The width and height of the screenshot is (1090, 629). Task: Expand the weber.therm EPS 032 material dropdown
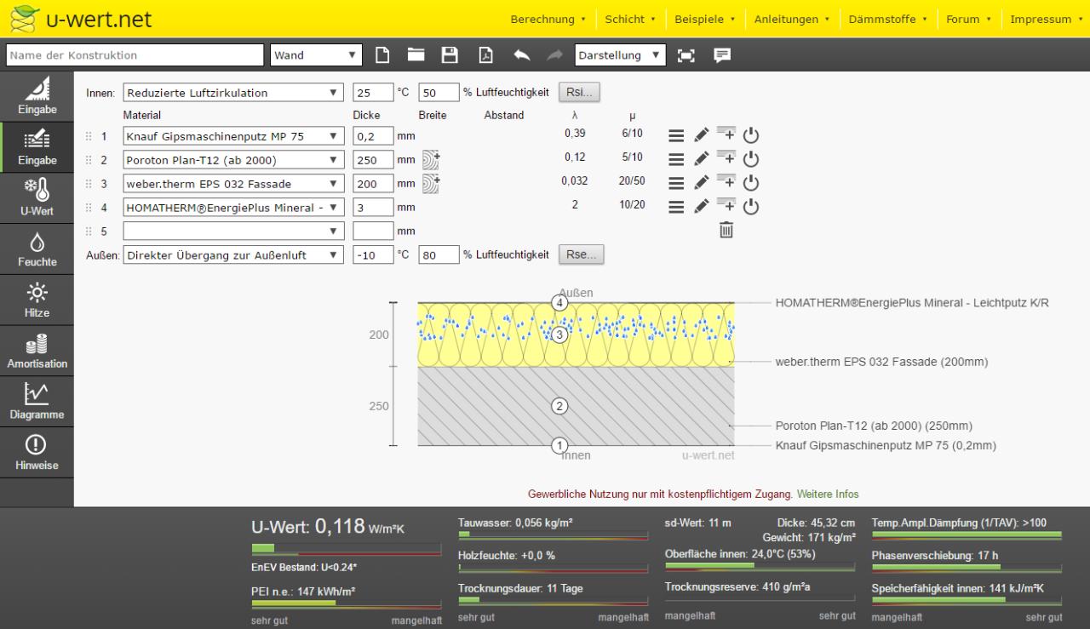[233, 184]
